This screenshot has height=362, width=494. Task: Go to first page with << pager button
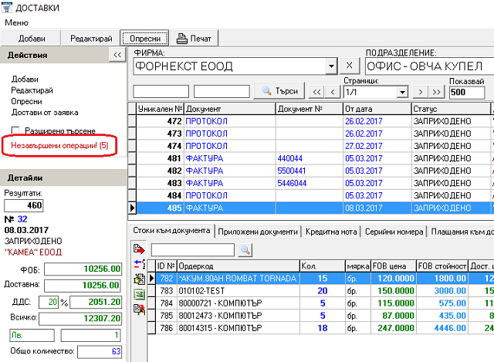316,92
